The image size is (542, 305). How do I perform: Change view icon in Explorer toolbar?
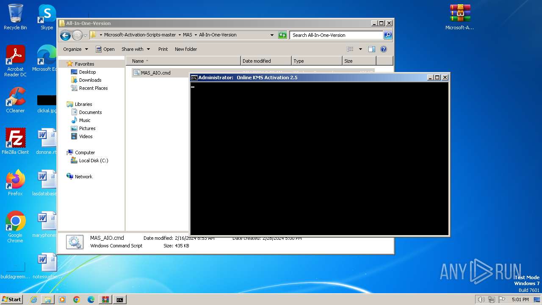[350, 49]
